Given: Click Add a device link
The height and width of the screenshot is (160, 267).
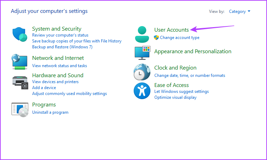Looking at the screenshot, I should point(44,88).
